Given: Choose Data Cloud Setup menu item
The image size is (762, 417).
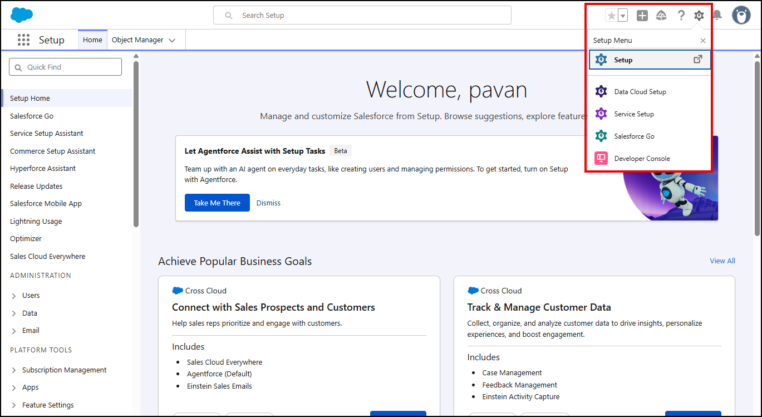Looking at the screenshot, I should click(x=640, y=92).
